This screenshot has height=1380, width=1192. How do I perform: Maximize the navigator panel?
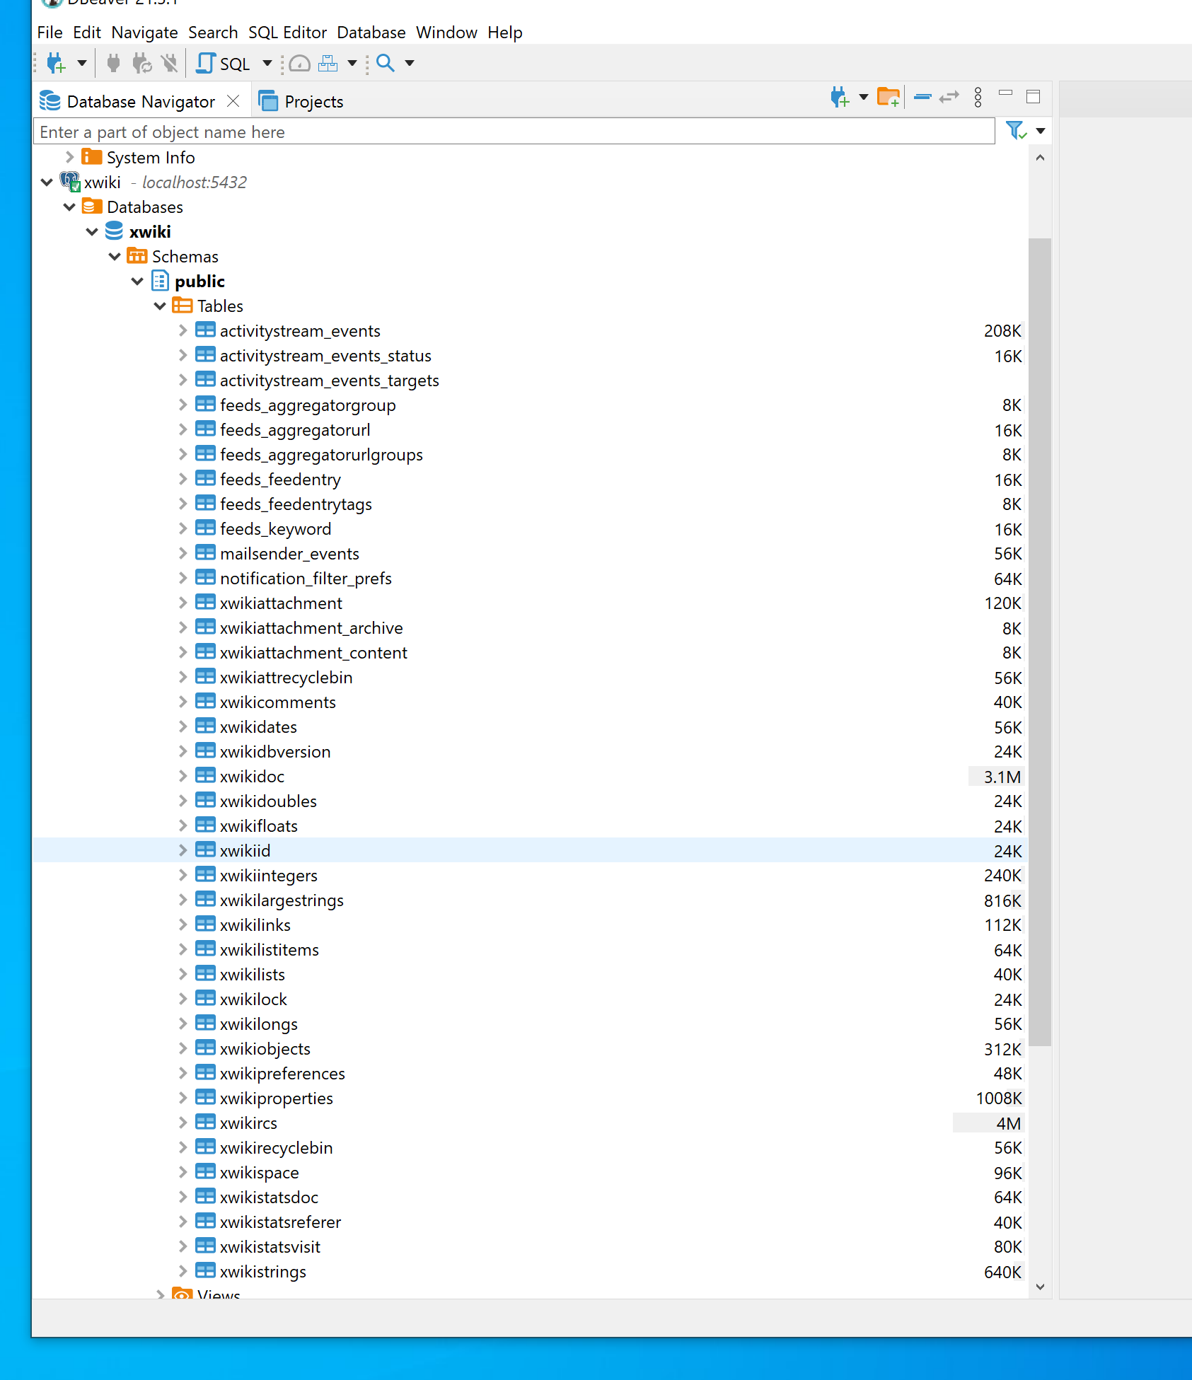[1034, 97]
